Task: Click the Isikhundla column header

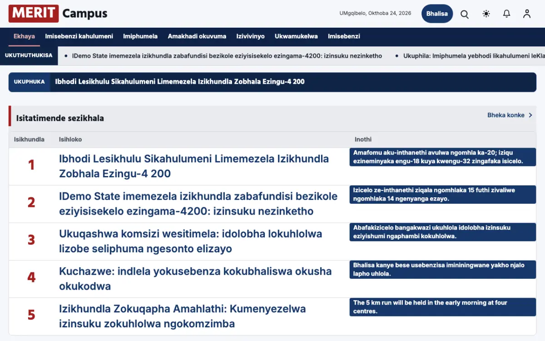Action: pos(29,139)
